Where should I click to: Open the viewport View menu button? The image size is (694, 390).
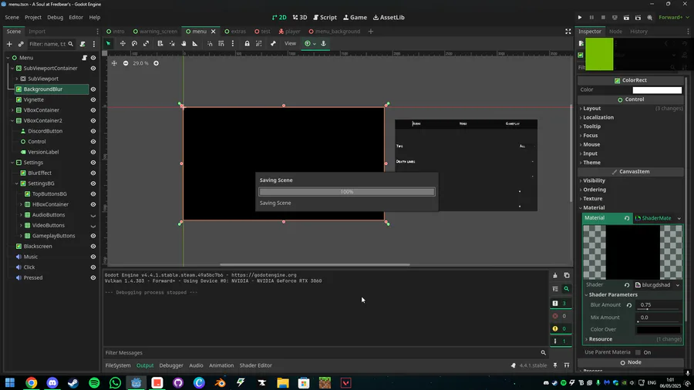coord(290,43)
